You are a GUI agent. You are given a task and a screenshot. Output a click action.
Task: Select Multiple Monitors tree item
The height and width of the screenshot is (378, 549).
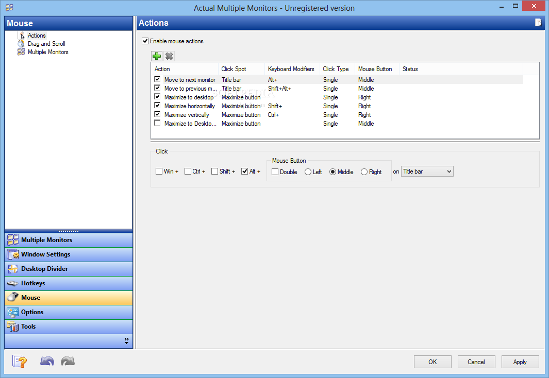48,51
